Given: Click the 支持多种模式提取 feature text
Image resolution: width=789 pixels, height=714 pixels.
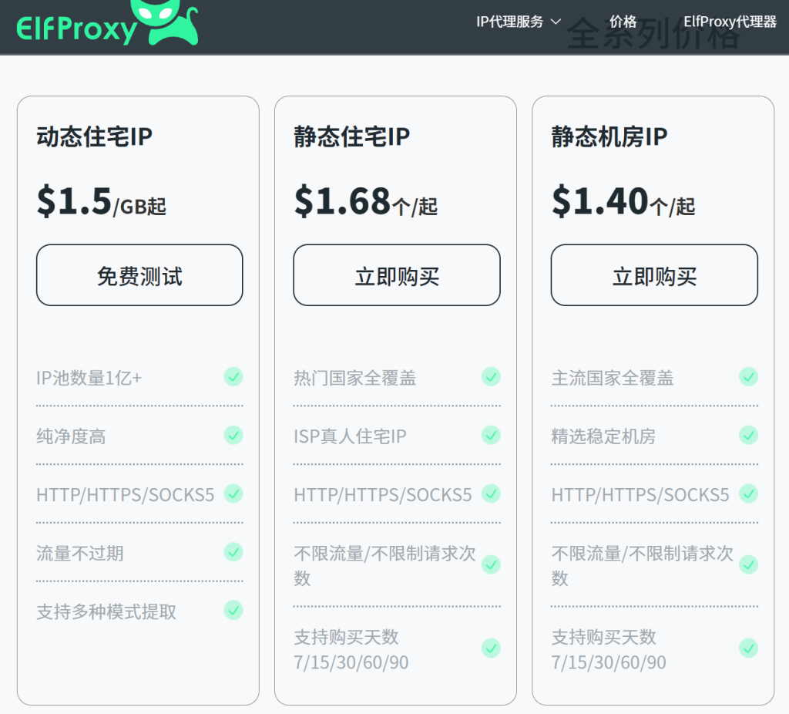Looking at the screenshot, I should tap(106, 611).
